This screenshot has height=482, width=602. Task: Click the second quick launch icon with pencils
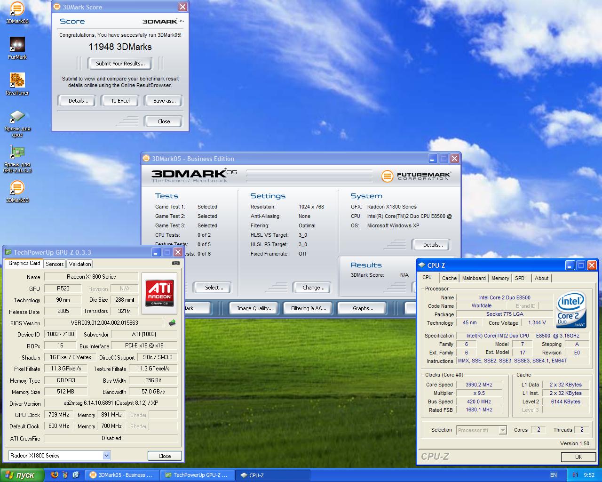(65, 475)
